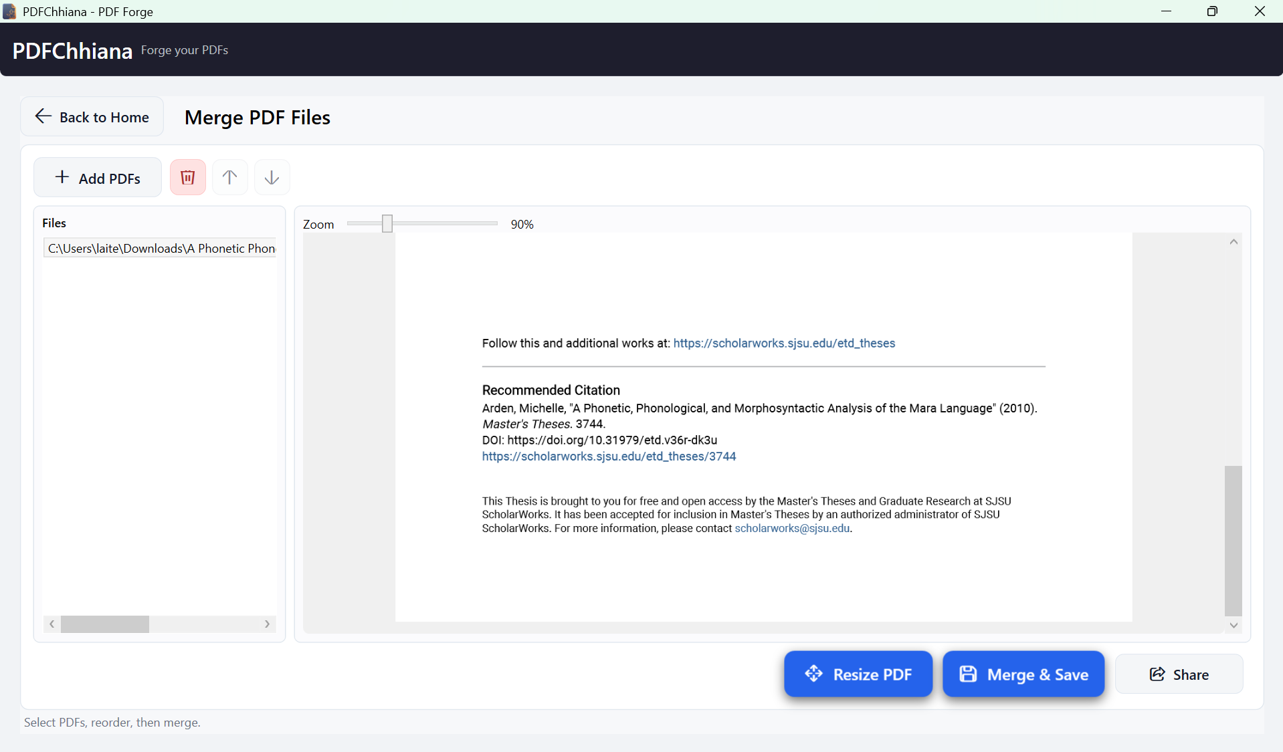Click the share icon on the Share button
The image size is (1283, 752).
1158,674
